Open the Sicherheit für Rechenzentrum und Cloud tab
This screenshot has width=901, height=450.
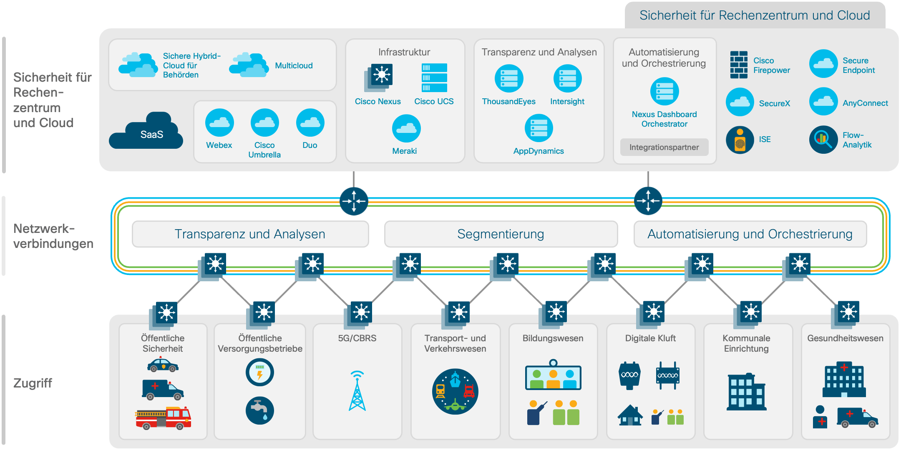(755, 15)
